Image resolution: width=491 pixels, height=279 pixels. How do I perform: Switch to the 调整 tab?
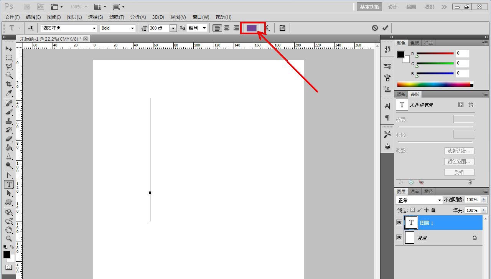(401, 94)
